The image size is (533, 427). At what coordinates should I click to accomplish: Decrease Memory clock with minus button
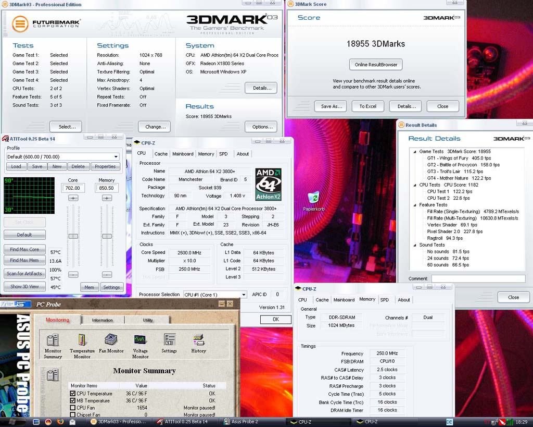(x=107, y=274)
